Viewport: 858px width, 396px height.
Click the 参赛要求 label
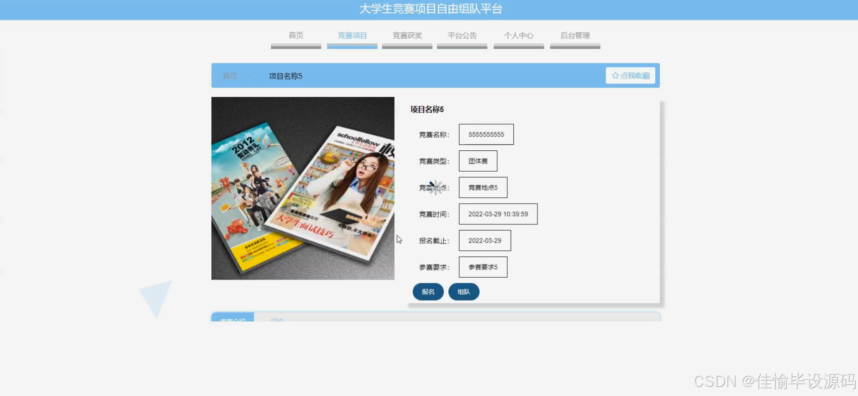(x=434, y=267)
